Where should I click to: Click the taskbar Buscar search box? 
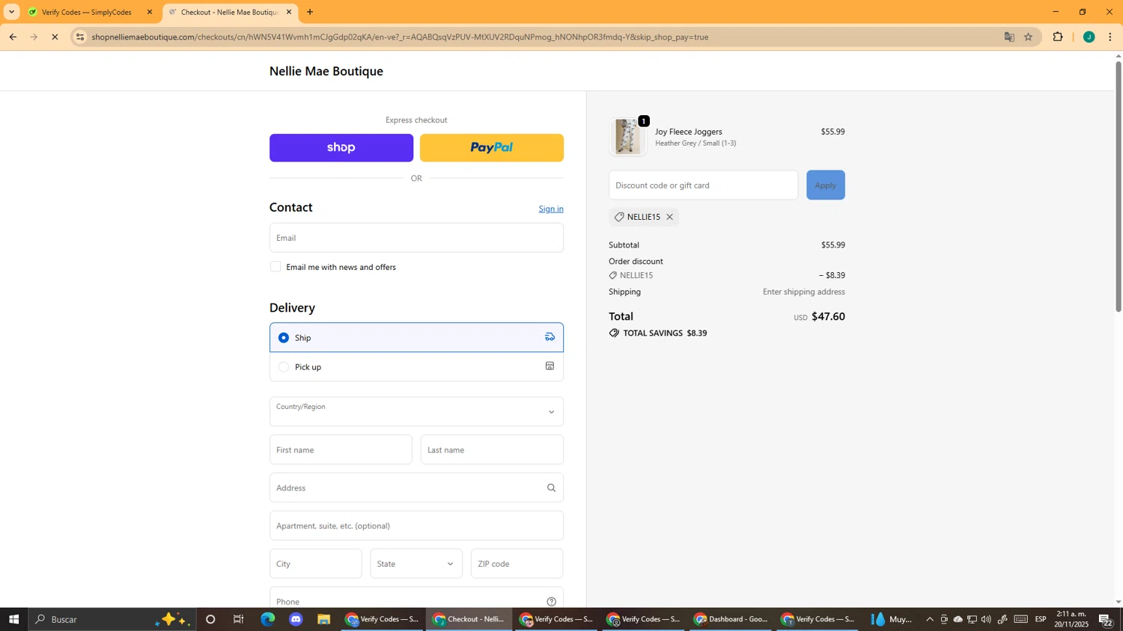click(112, 619)
